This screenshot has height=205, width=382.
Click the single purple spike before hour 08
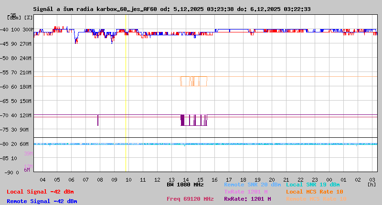point(98,120)
